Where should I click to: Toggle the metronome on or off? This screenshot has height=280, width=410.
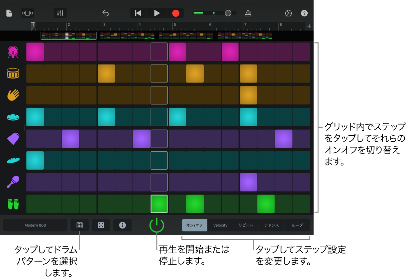coord(247,13)
